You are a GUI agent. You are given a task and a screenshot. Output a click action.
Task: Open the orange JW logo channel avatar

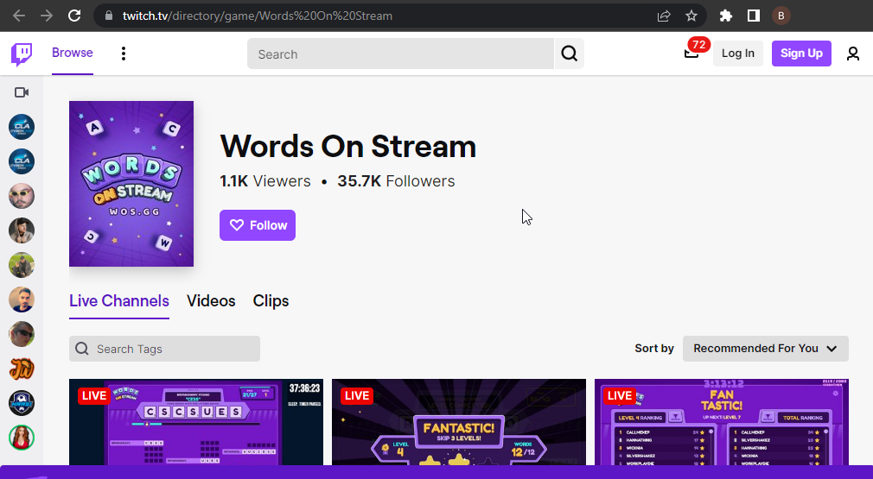point(22,369)
